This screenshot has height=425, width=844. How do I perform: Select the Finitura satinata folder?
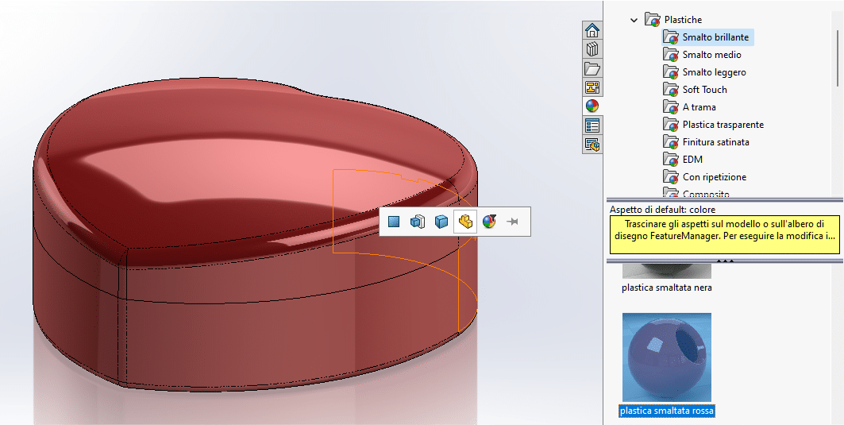(715, 142)
